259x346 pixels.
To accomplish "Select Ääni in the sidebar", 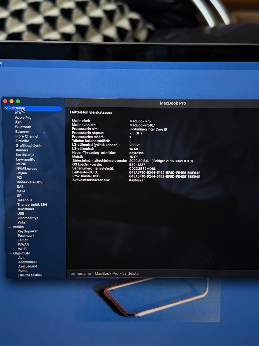I will tap(19, 122).
